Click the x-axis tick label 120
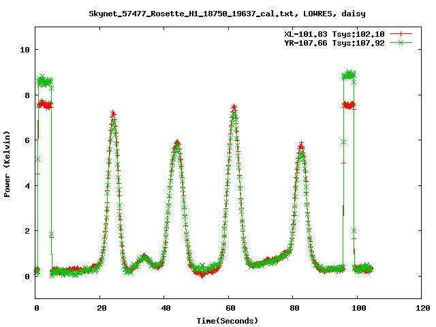The height and width of the screenshot is (327, 436). tap(423, 308)
